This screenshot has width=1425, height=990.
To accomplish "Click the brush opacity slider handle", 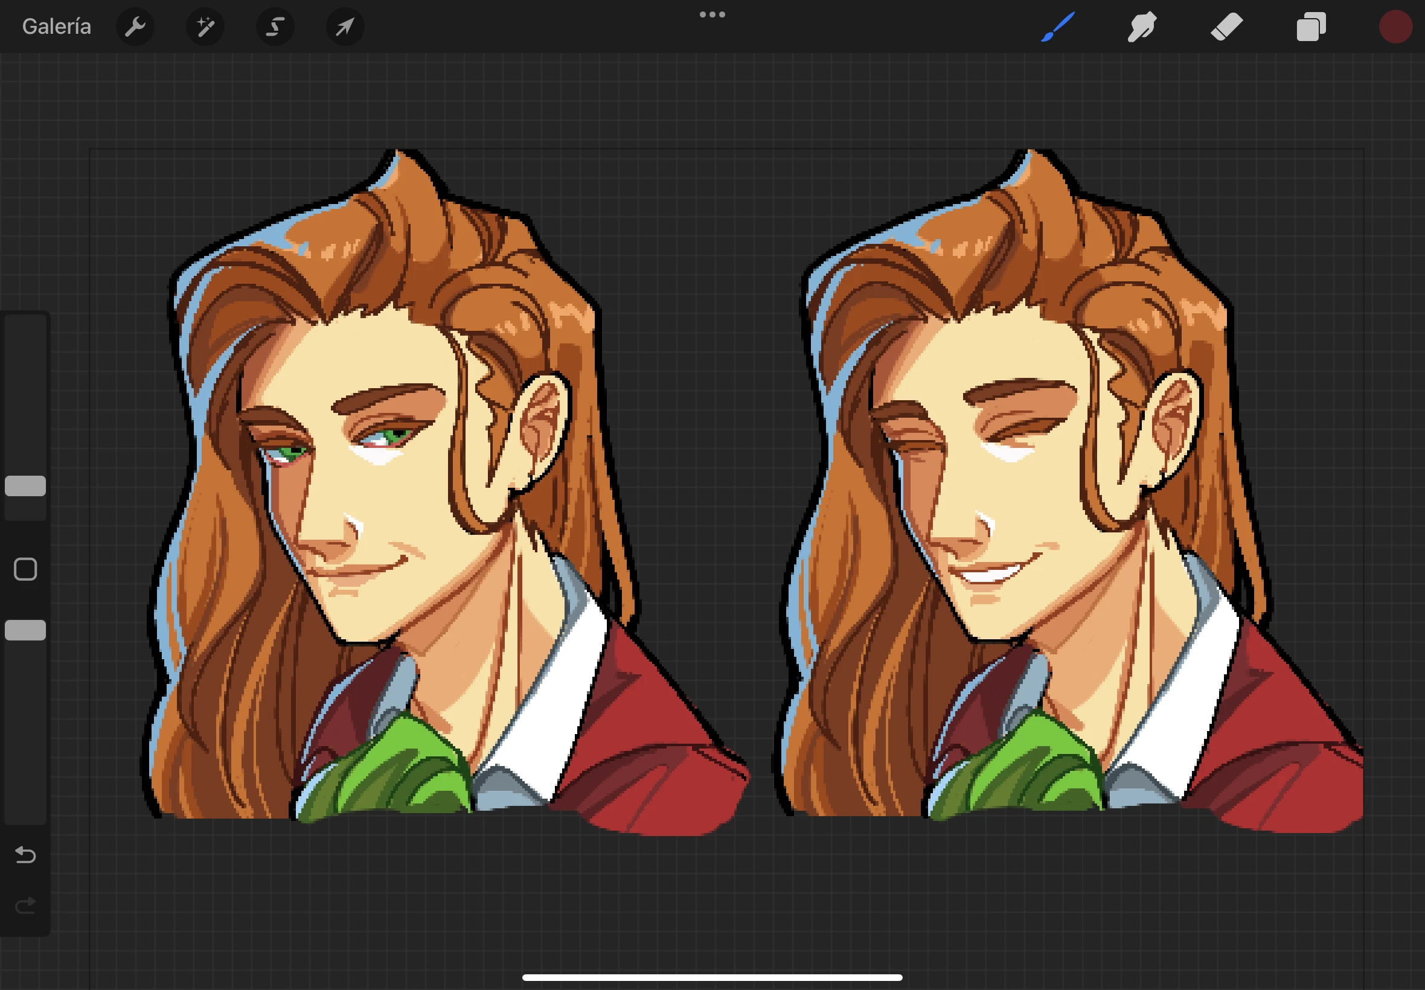I will 25,630.
